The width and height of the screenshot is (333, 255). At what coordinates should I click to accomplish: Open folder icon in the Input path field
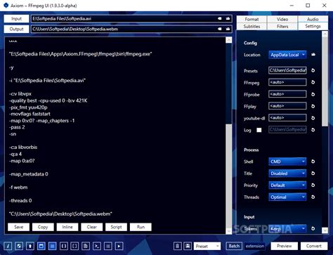click(228, 18)
